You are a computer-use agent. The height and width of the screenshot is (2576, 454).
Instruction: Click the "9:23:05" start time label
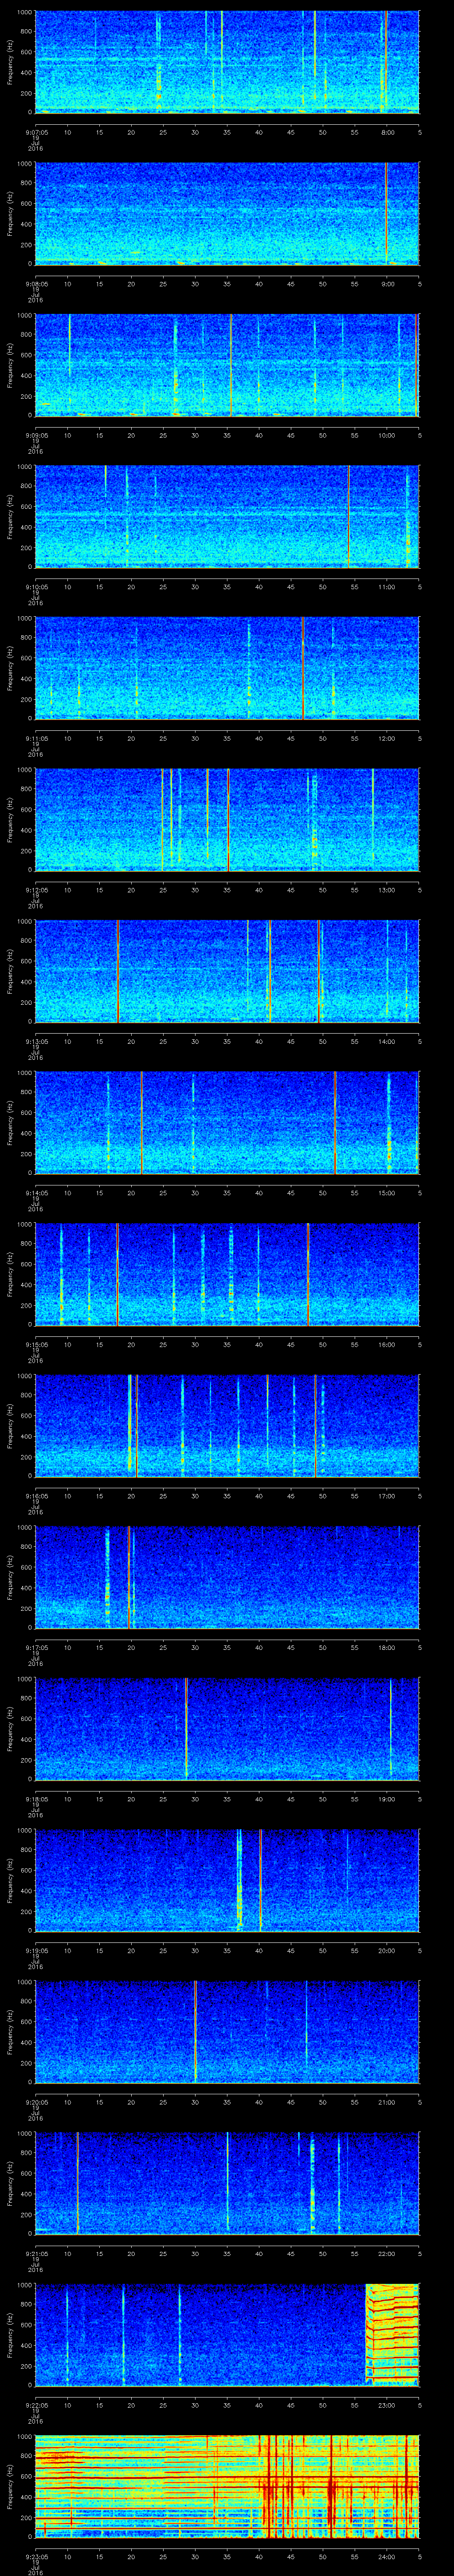[x=36, y=2556]
